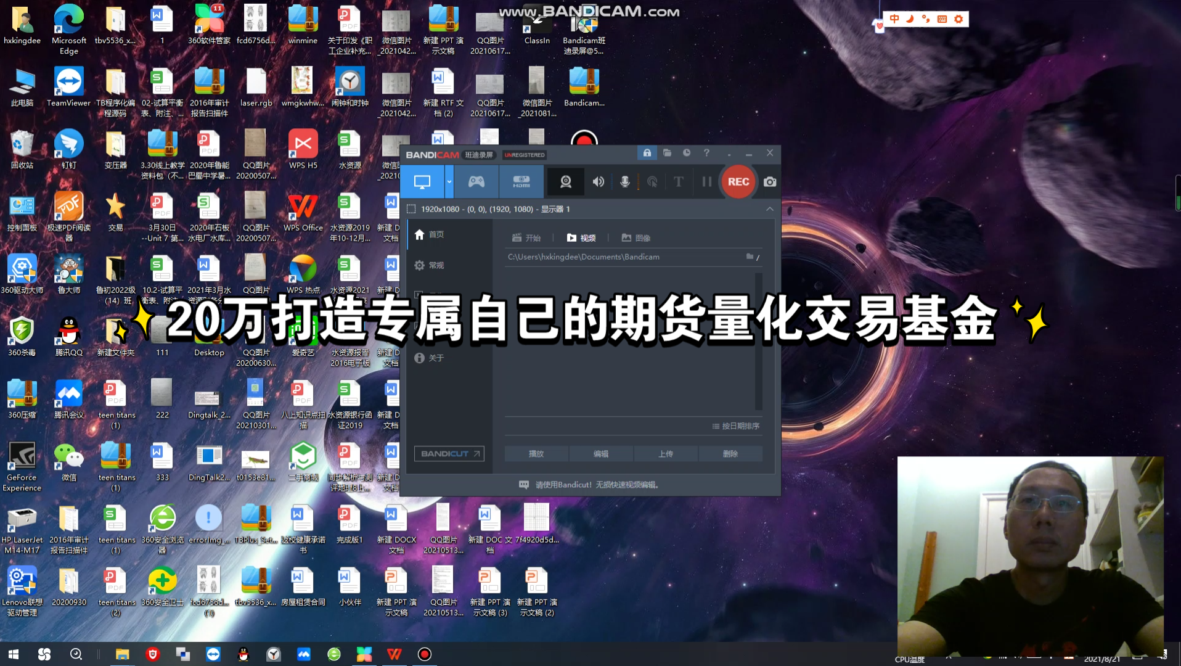
Task: Switch to the 开始 tab
Action: pyautogui.click(x=526, y=238)
